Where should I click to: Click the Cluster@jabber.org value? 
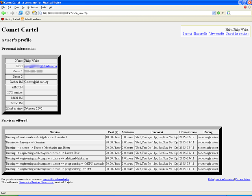[x=36, y=82]
